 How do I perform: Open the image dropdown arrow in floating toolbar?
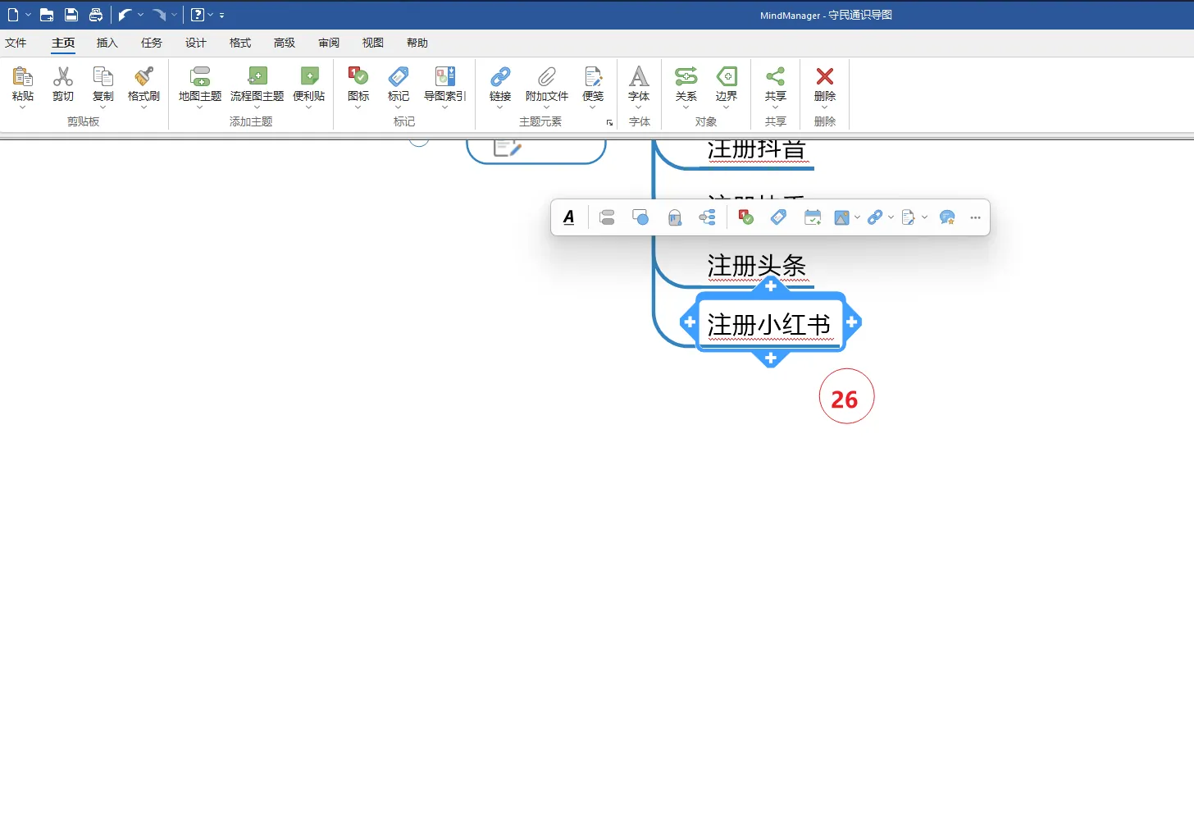point(858,217)
